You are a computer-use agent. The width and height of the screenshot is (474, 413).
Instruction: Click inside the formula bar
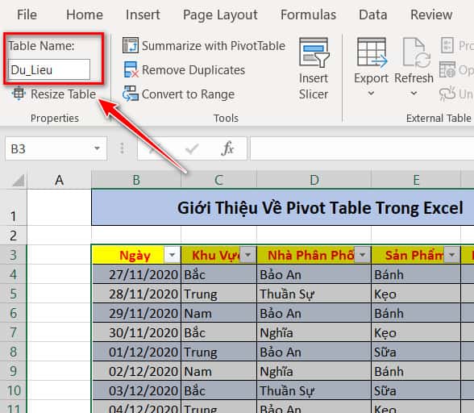[x=362, y=148]
